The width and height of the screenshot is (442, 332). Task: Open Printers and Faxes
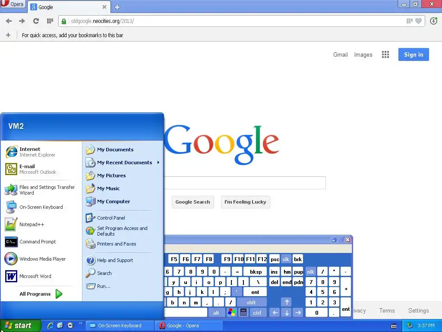(123, 244)
